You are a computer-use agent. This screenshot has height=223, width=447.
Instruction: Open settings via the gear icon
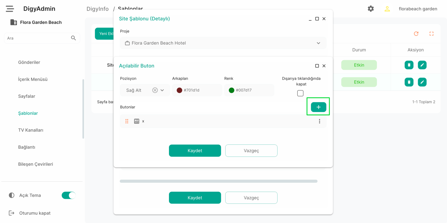[x=371, y=9]
